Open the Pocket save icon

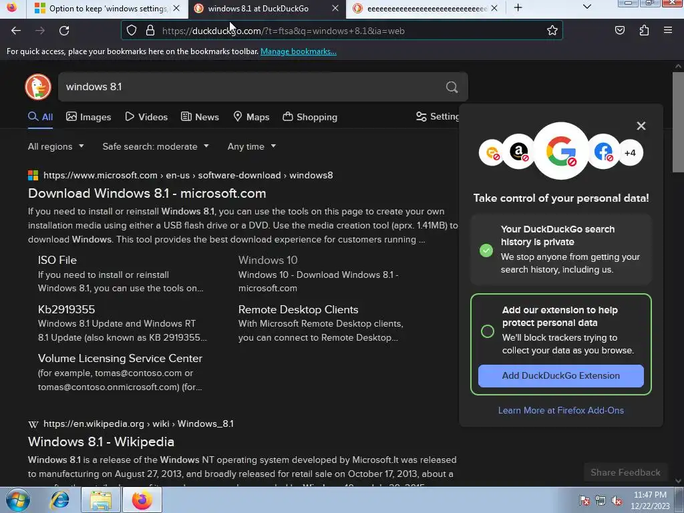620,31
